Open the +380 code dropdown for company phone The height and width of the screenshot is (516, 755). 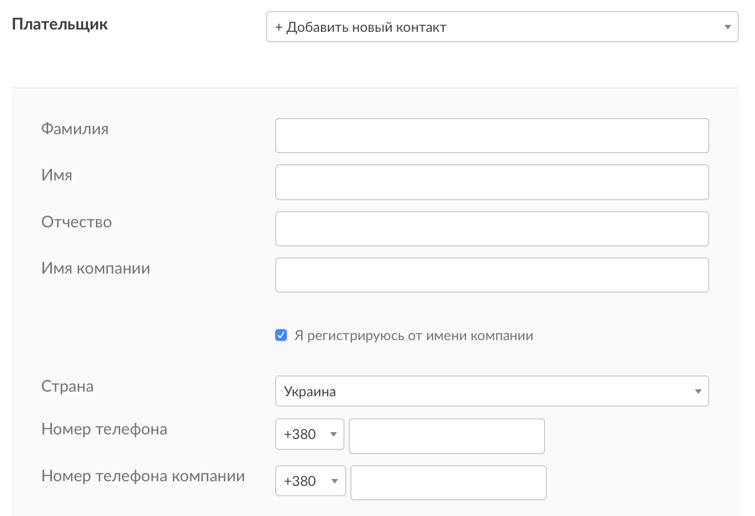click(310, 481)
